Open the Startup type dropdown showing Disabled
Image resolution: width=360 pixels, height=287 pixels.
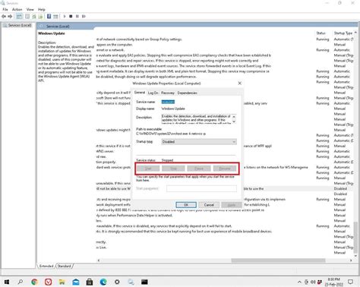(x=199, y=142)
